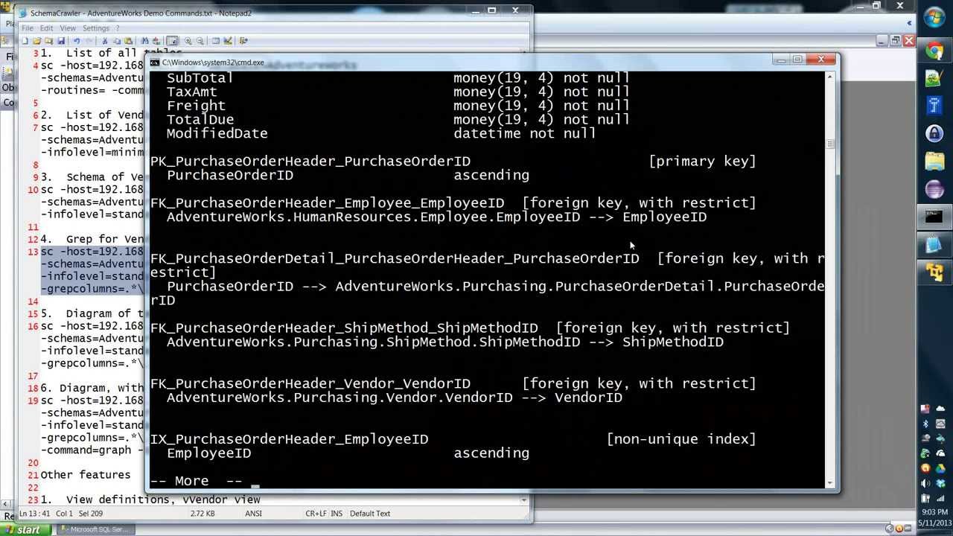The image size is (953, 536).
Task: Open the Settings menu in Notepad2
Action: [96, 28]
